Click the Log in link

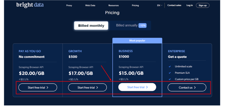(190, 5)
